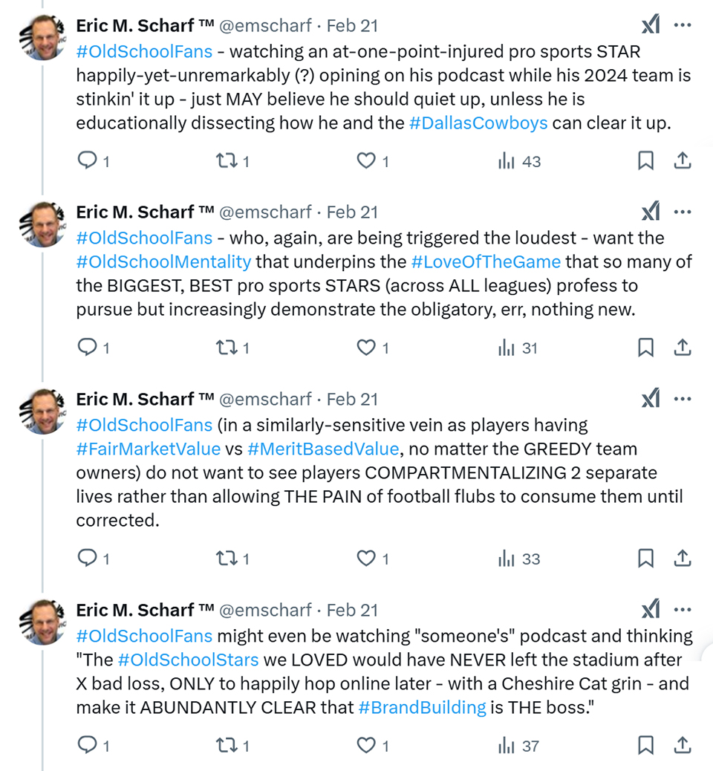Share the tweet about #BrandBuilding
Viewport: 713px width, 771px height.
[683, 746]
